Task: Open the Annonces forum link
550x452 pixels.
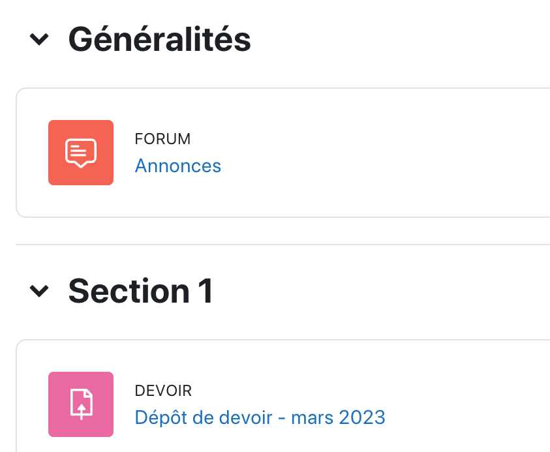Action: [177, 166]
